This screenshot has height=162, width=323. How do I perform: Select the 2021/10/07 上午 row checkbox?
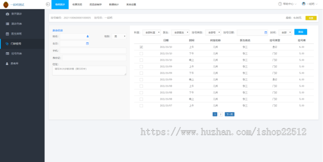(x=141, y=105)
